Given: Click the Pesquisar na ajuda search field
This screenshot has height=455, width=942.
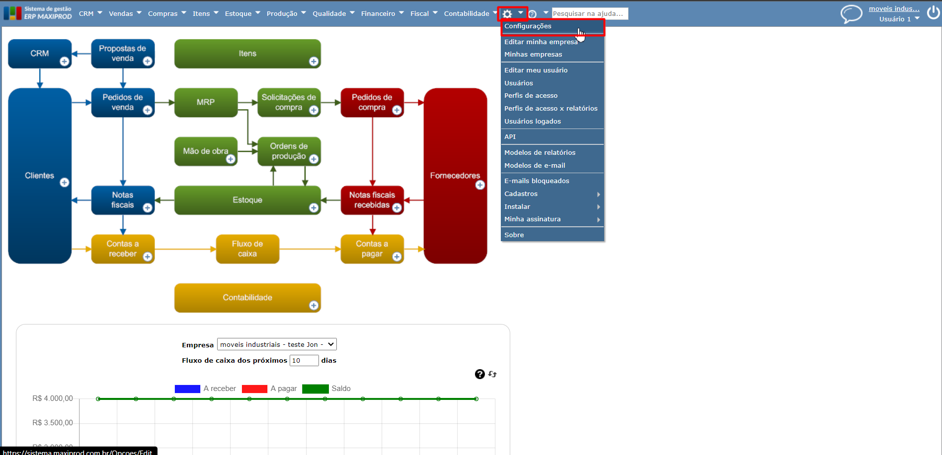Looking at the screenshot, I should (x=590, y=13).
